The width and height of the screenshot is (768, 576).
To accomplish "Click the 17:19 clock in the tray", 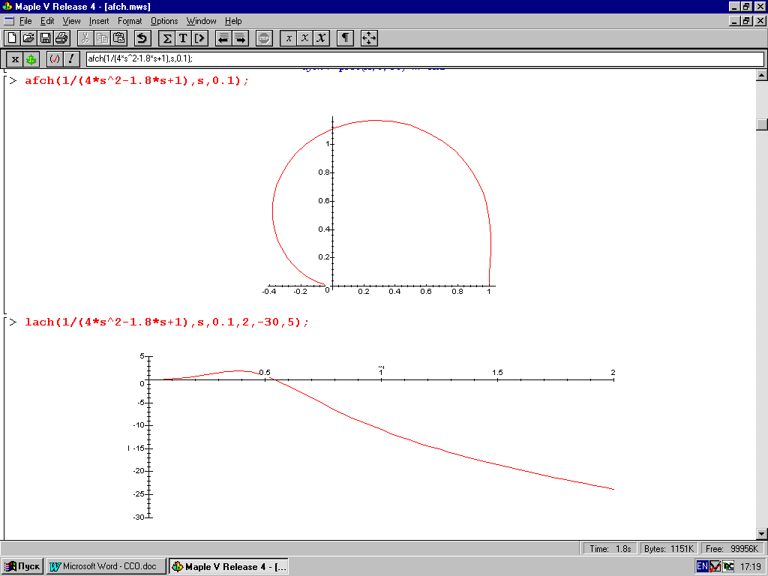I will pyautogui.click(x=750, y=566).
